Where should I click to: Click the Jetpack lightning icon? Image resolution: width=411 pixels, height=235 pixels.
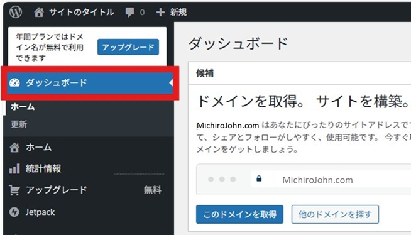click(x=14, y=212)
